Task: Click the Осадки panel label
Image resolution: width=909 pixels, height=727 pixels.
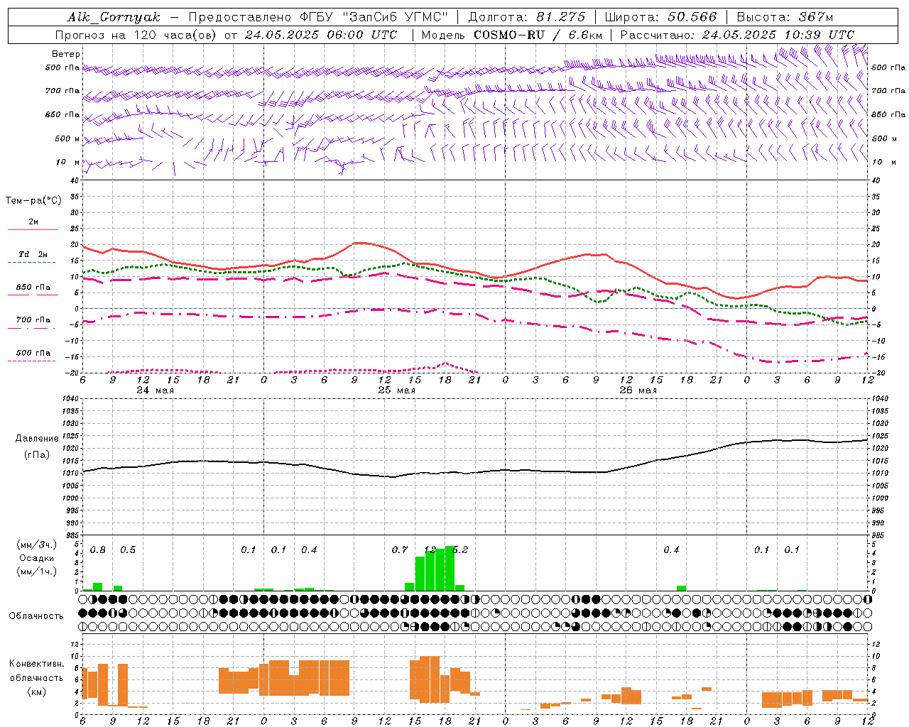Action: pyautogui.click(x=36, y=558)
